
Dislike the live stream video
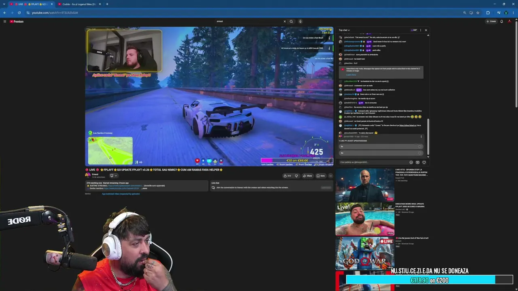pyautogui.click(x=296, y=176)
